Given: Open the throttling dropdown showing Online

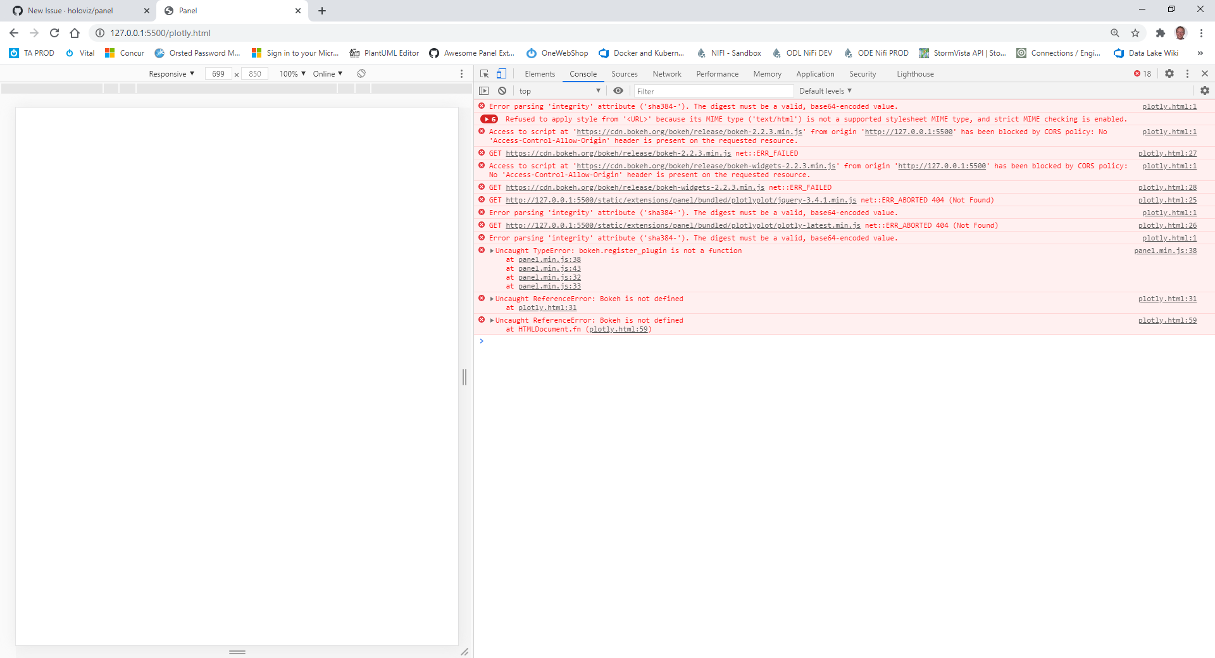Looking at the screenshot, I should pos(327,73).
